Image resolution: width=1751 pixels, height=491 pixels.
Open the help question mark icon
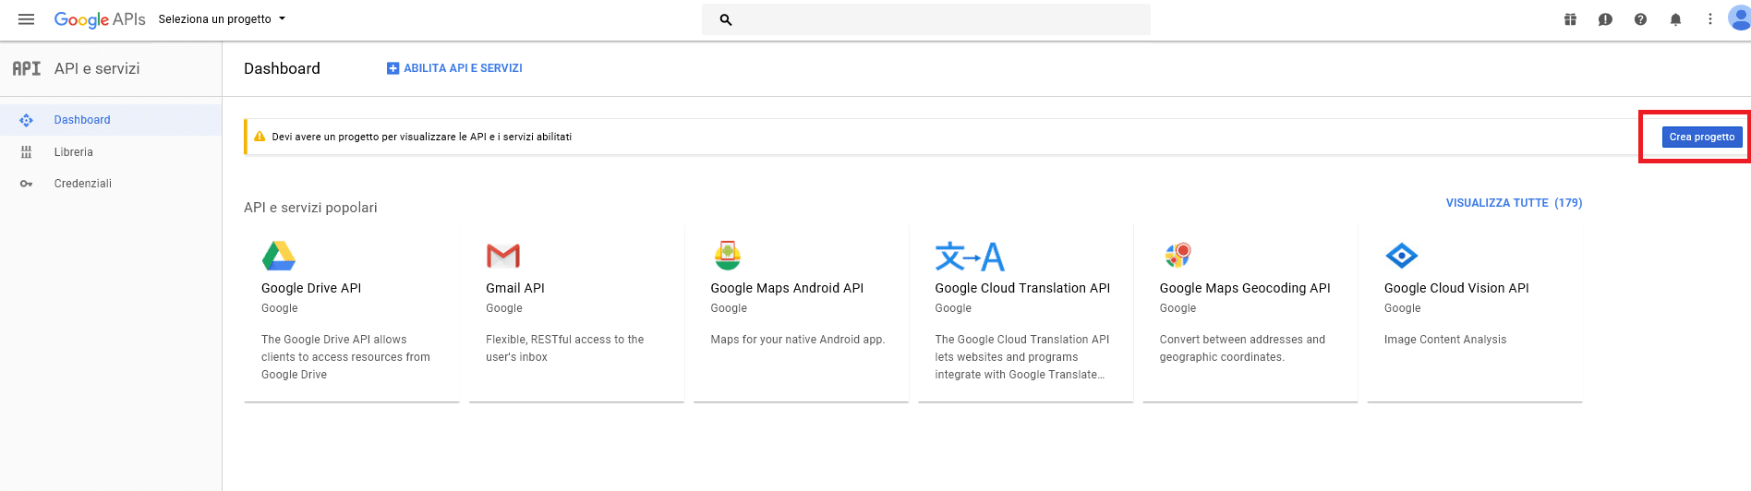tap(1640, 19)
